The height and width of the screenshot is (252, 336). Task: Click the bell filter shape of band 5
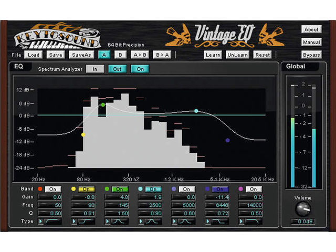point(186,221)
